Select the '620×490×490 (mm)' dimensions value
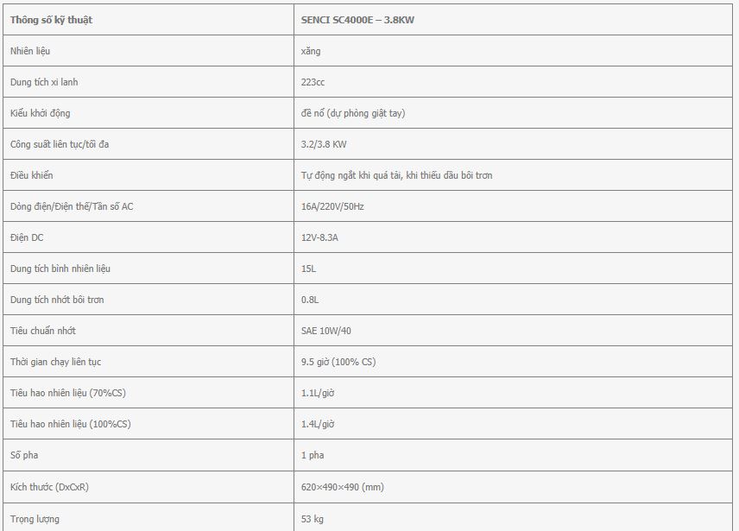Screen dimensions: 739x531 point(343,487)
